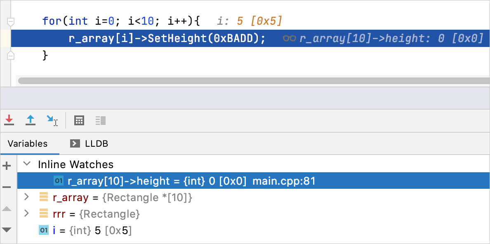Screen dimensions: 490x244
Task: Click the orange stack icon next to rrr
Action: (x=44, y=214)
